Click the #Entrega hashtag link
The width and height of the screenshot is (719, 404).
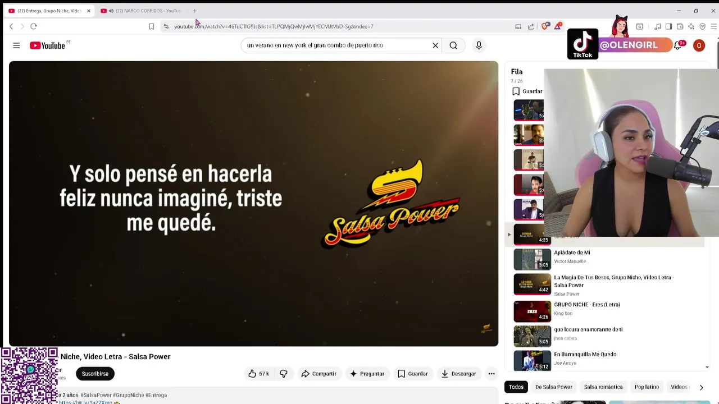[156, 395]
